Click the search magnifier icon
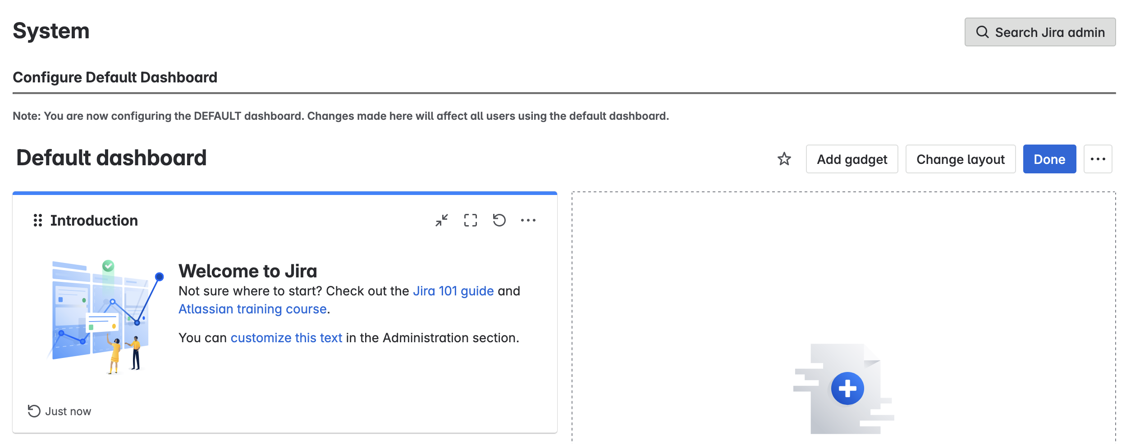Screen dimensions: 1126x444 point(982,32)
